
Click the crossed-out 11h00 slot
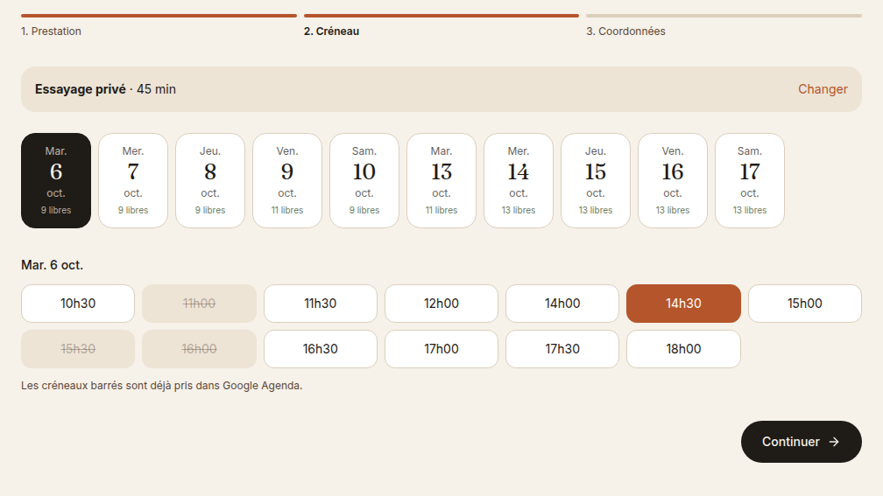coord(199,304)
